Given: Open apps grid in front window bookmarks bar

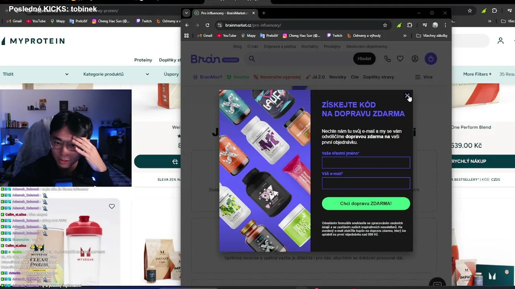Looking at the screenshot, I should click(186, 35).
